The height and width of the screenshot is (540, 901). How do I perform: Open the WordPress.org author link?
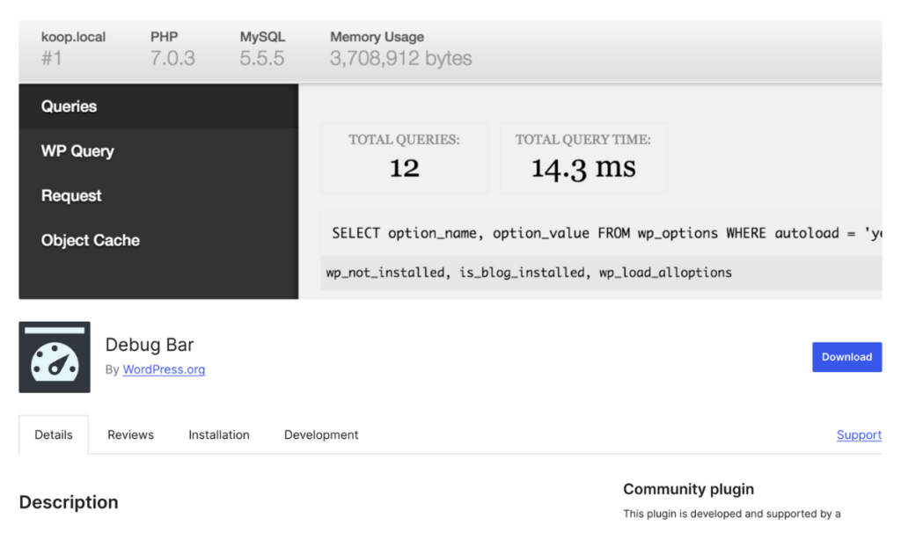164,370
